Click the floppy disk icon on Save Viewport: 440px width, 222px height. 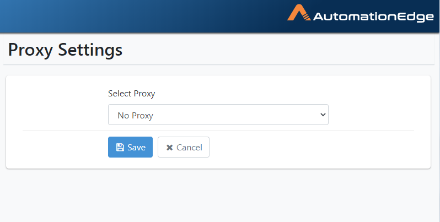click(x=120, y=148)
